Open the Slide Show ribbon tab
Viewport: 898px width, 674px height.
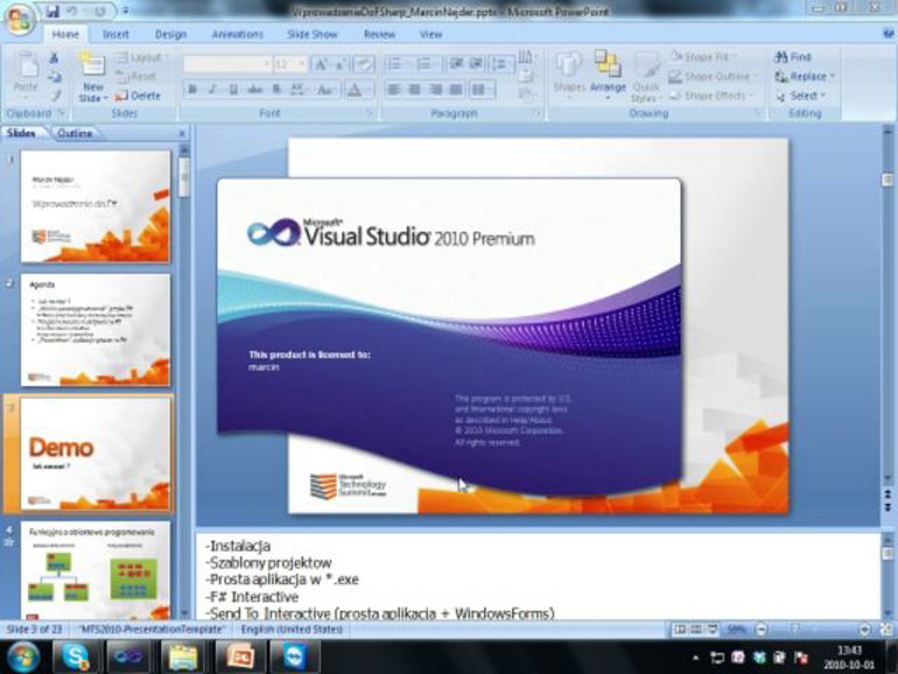pos(312,34)
